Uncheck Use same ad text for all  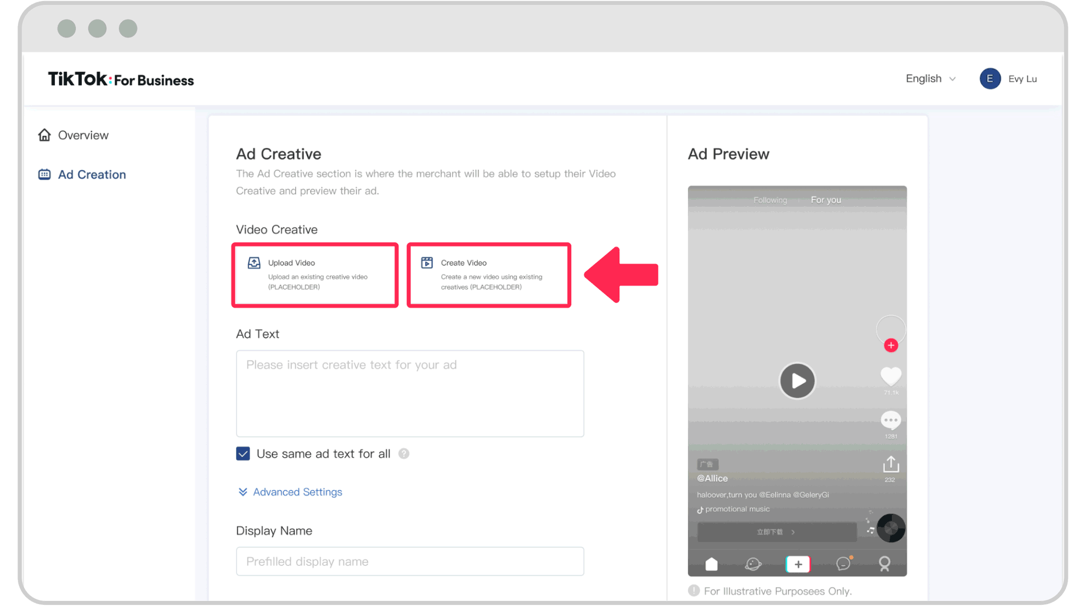coord(243,454)
